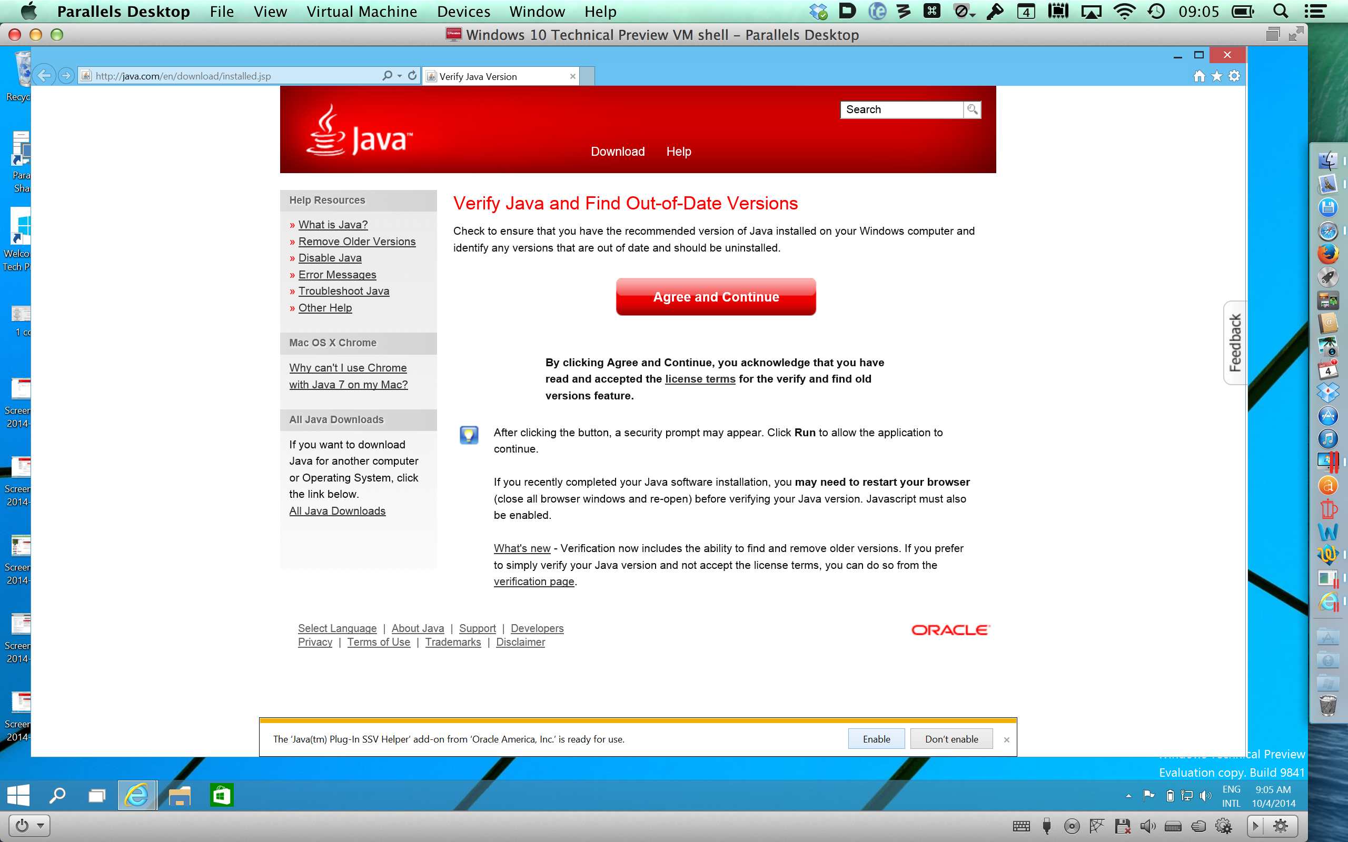Open IE Favorites star icon
Screen dimensions: 1348x842
(1216, 76)
